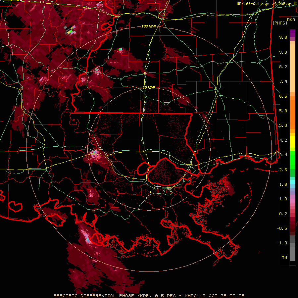298x298 pixels.
Task: Click the "TH" threshold label on the scale
Action: coord(284,258)
